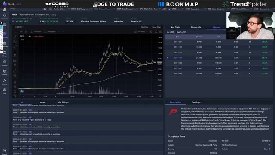275x155 pixels.
Task: Select the text annotation tool on the chart
Action: click(15, 51)
